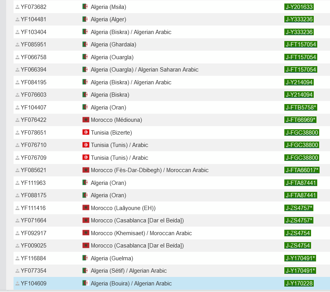Click 'Algeria (Oran)' in YF088175 row
The image size is (330, 292).
108,195
